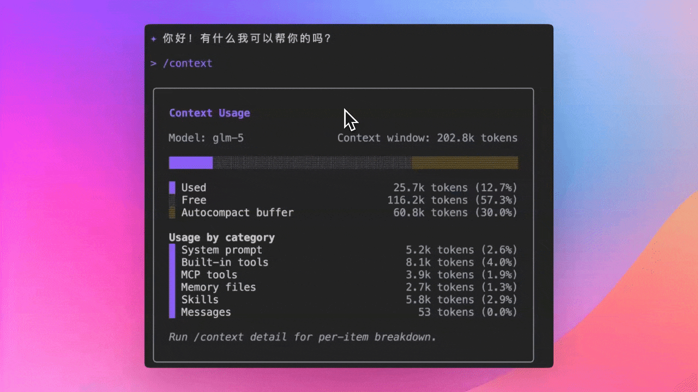Select the 53 tokens (0.0%) value
The image size is (698, 392).
[x=468, y=313]
